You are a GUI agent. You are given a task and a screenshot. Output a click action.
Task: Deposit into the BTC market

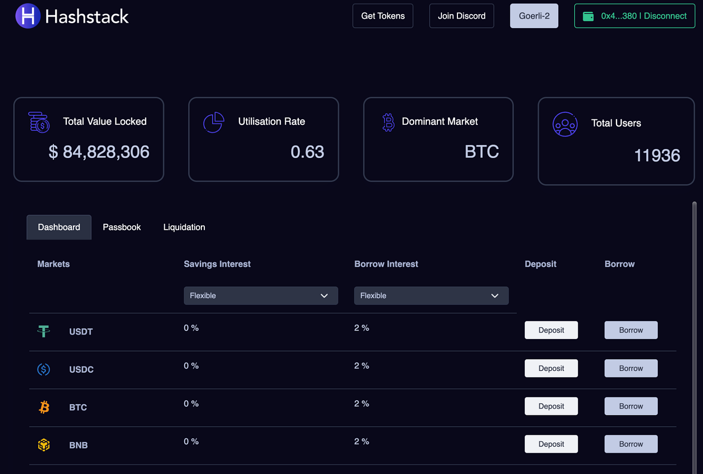pos(551,406)
